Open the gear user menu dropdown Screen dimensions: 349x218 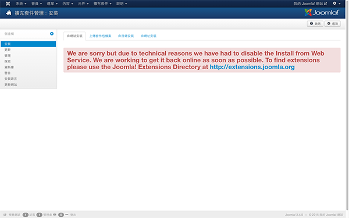[337, 3]
